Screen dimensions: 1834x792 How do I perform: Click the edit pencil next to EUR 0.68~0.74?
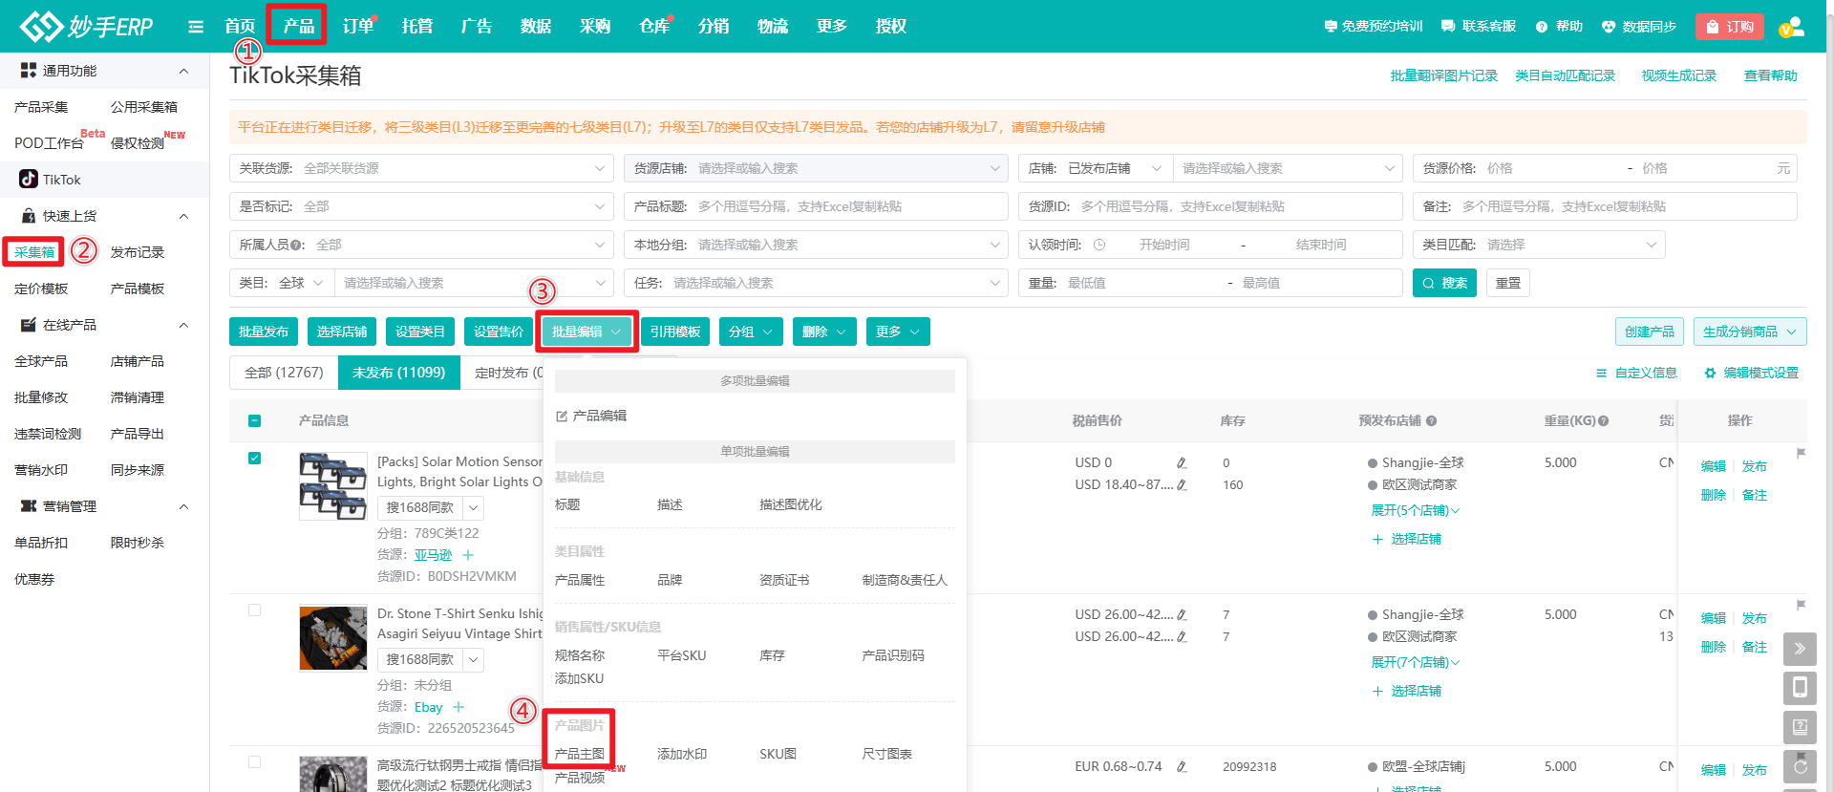tap(1182, 767)
